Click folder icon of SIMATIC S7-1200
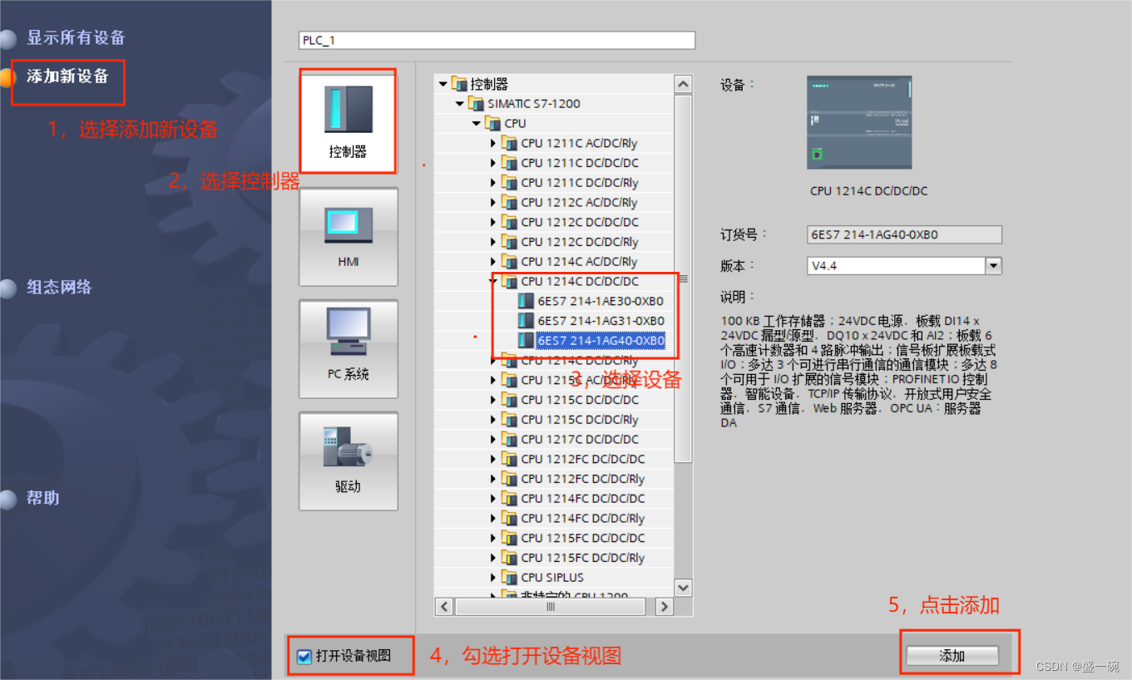The height and width of the screenshot is (680, 1132). [x=476, y=104]
